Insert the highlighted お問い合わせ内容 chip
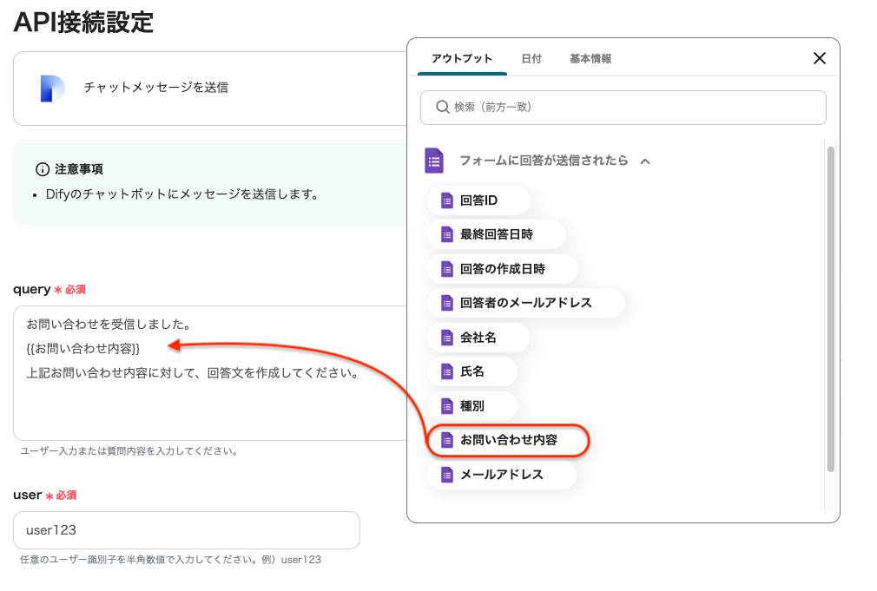Screen dimensions: 877x591 [508, 440]
